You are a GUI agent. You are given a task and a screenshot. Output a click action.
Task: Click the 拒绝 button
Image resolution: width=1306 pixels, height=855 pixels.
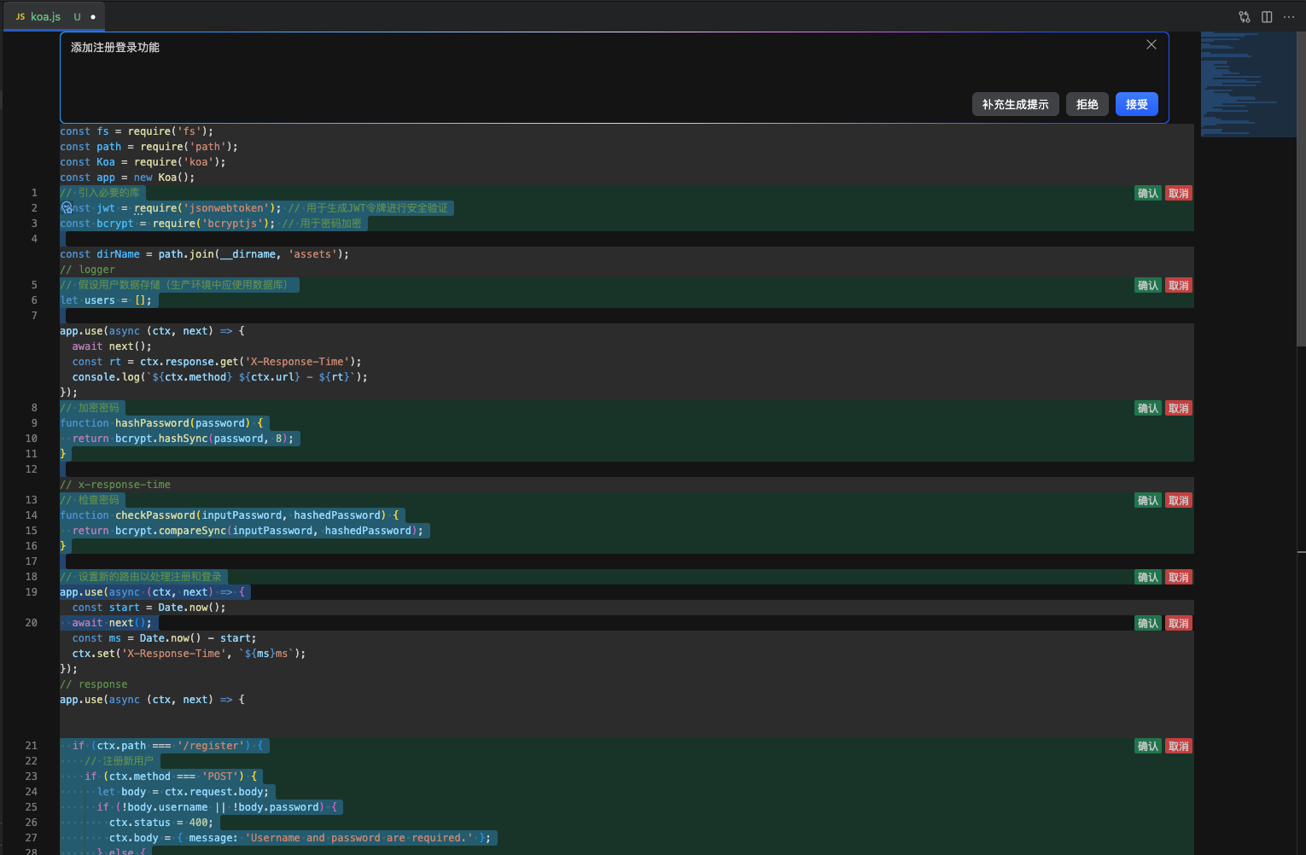pos(1087,104)
